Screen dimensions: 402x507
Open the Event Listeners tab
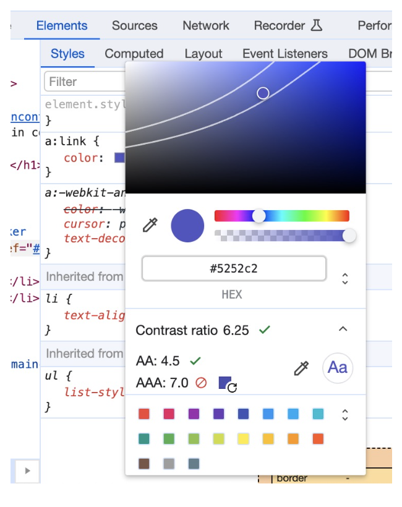click(284, 54)
